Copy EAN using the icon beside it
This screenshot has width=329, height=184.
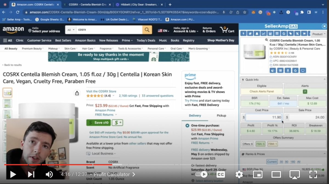(271, 65)
